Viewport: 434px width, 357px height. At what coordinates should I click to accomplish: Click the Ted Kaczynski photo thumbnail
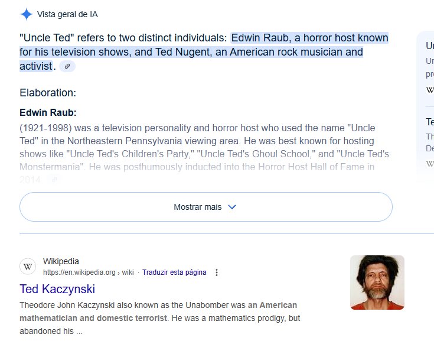(377, 283)
